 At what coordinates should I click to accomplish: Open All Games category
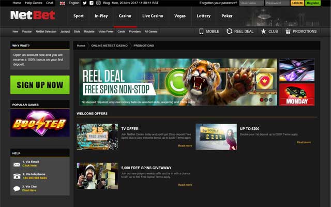tap(151, 32)
